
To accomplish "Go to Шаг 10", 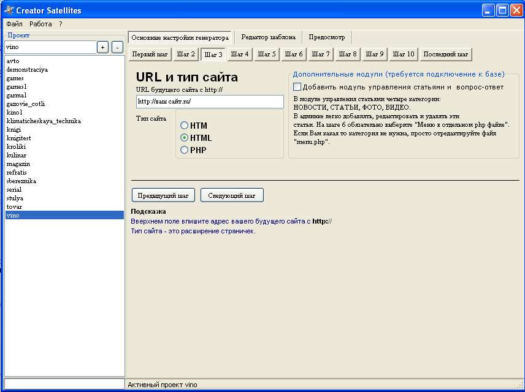I will (x=404, y=54).
